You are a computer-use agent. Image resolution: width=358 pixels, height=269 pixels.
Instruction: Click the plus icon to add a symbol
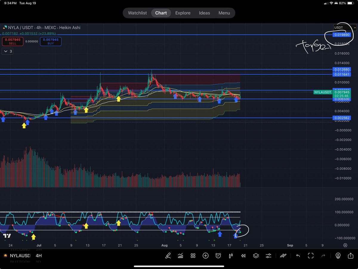click(206, 256)
